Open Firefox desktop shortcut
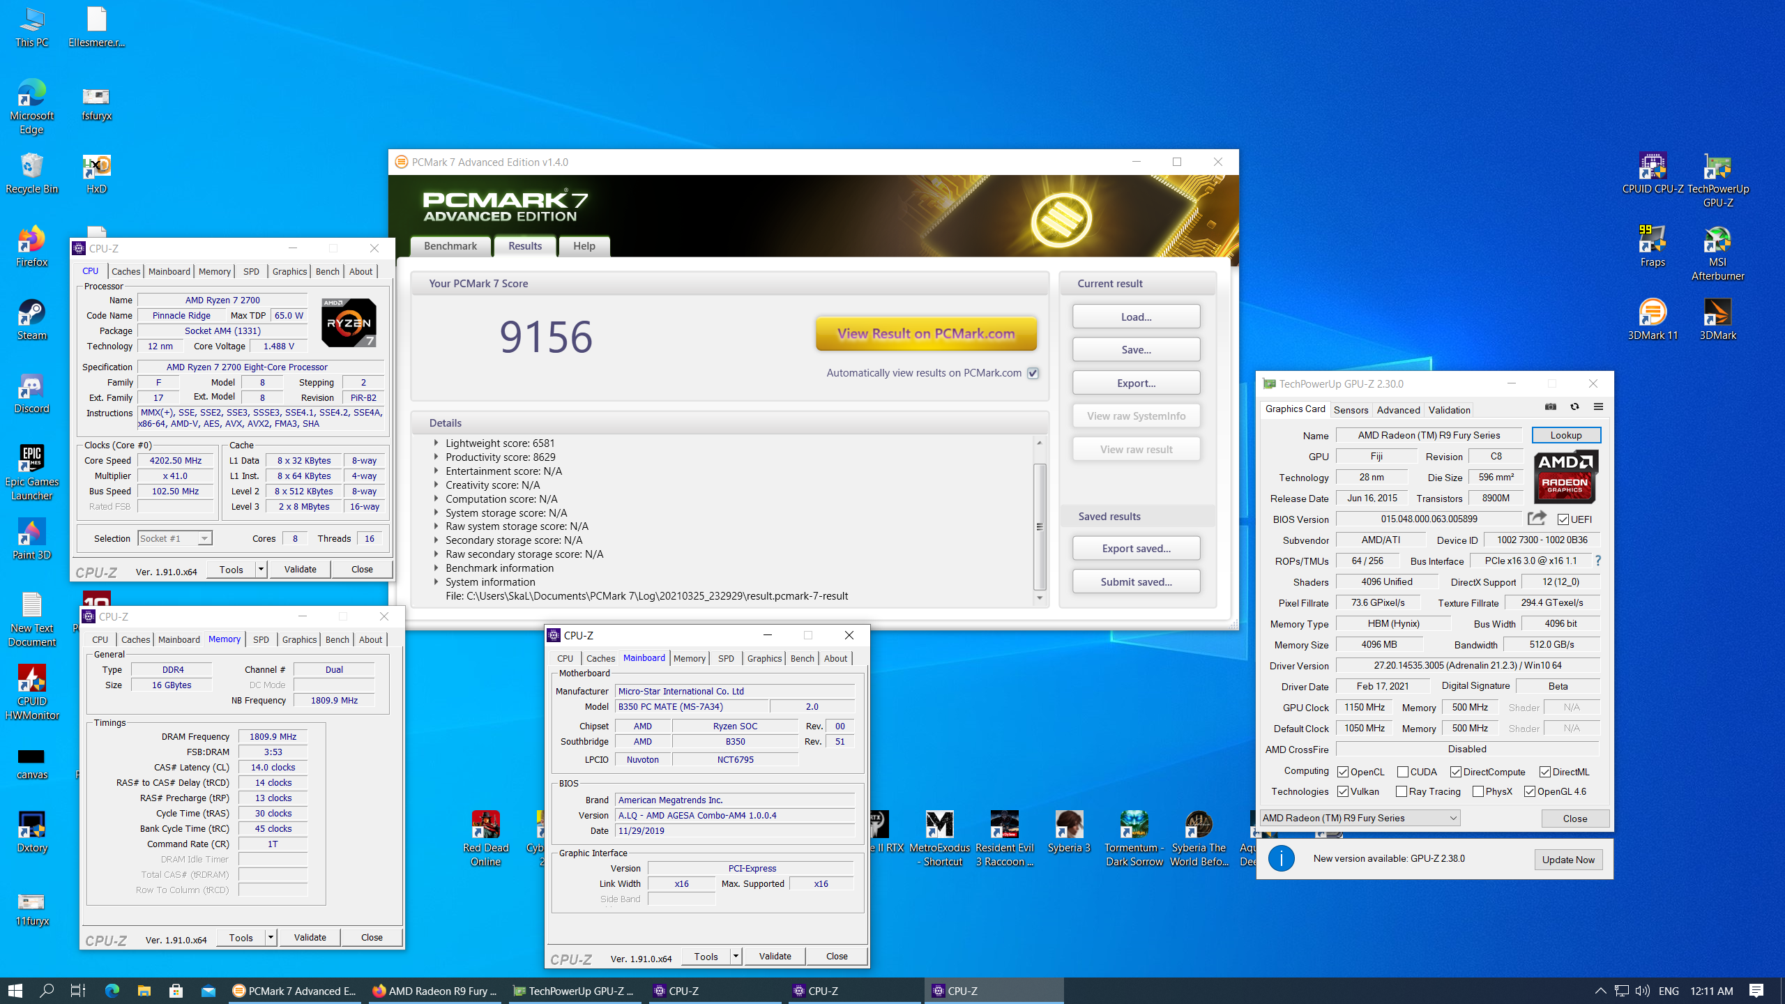The width and height of the screenshot is (1785, 1004). (x=32, y=247)
